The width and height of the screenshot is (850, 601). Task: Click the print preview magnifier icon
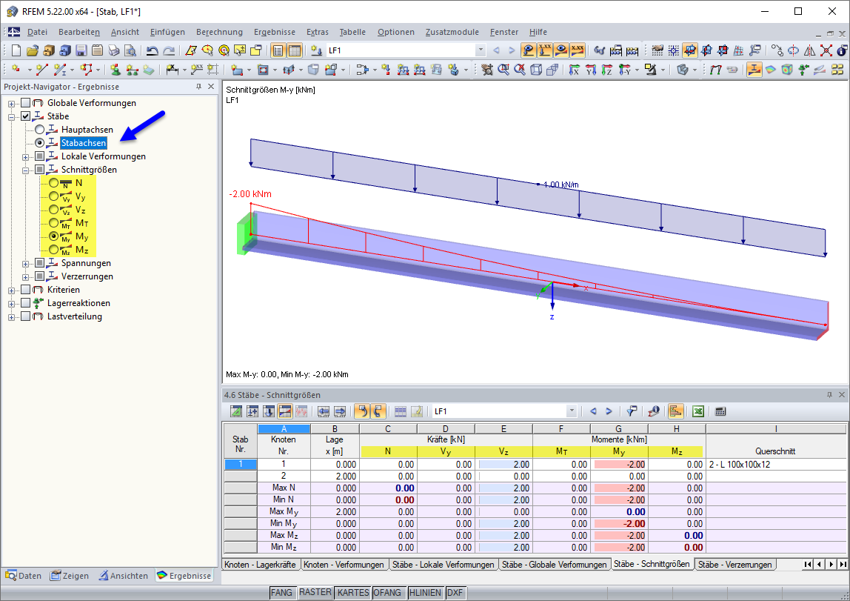pyautogui.click(x=130, y=50)
